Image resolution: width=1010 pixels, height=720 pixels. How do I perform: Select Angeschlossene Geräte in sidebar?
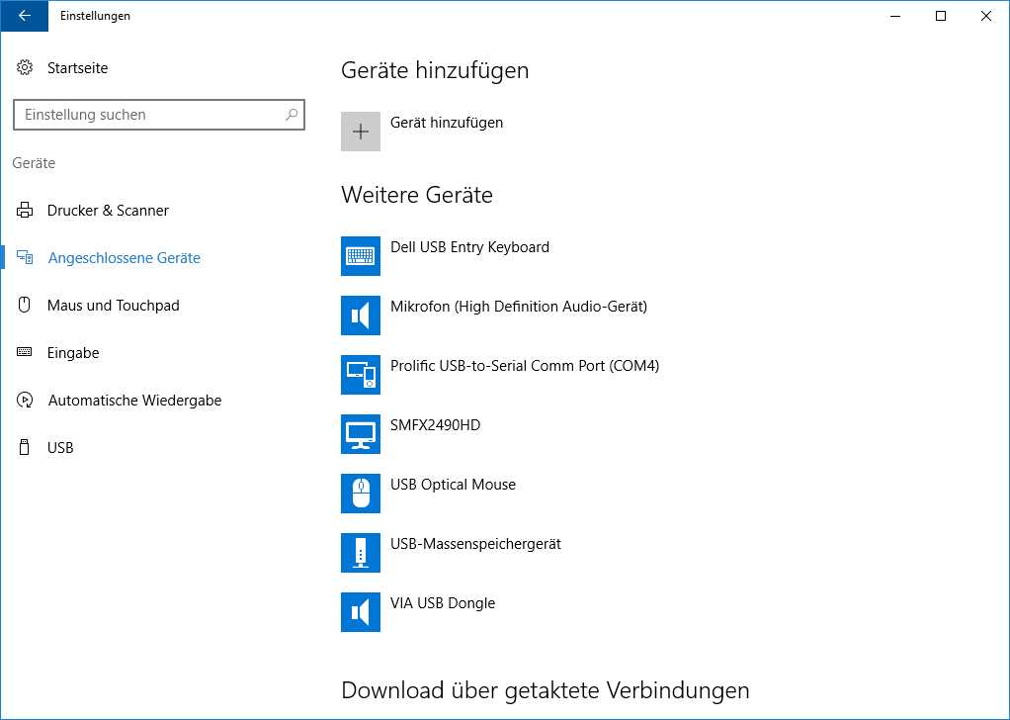pos(125,258)
